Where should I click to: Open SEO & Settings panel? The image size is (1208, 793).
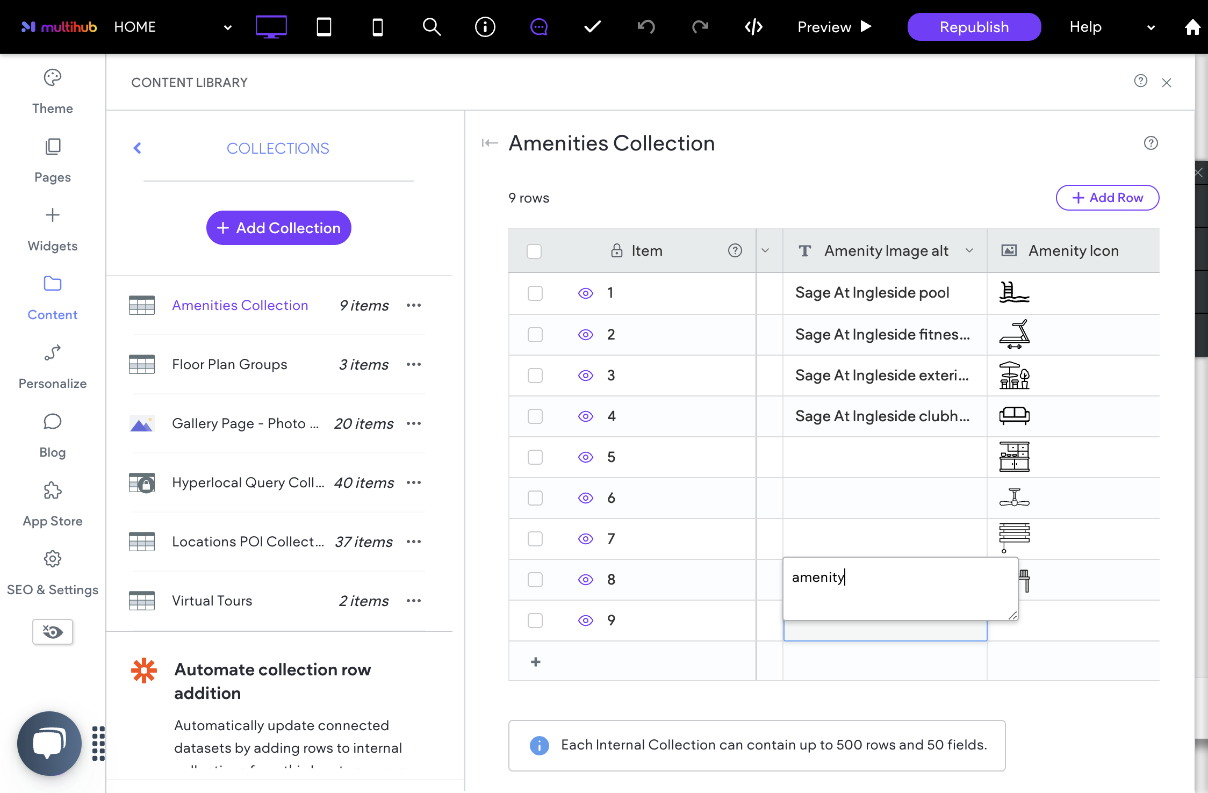pos(53,573)
